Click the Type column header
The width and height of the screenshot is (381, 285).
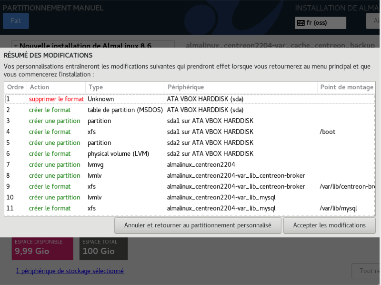click(x=125, y=87)
